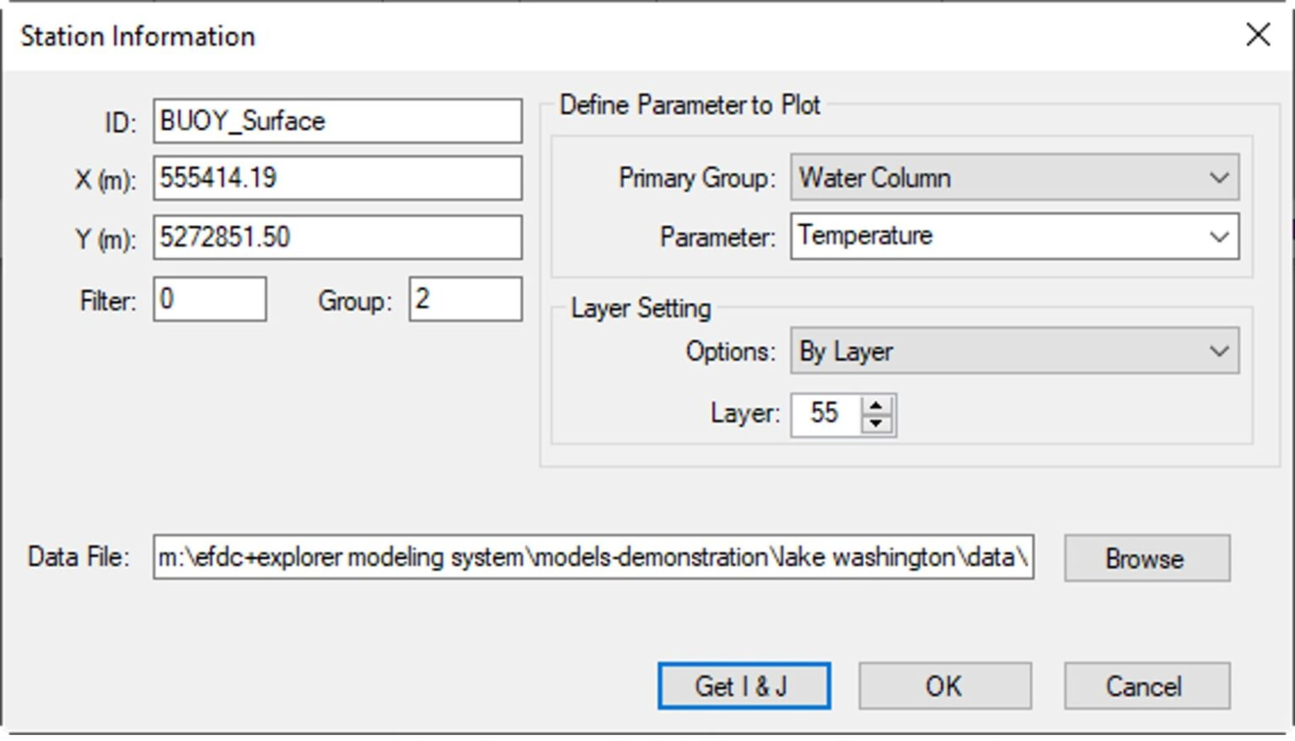This screenshot has height=741, width=1295.
Task: Confirm with the OK button
Action: click(944, 686)
